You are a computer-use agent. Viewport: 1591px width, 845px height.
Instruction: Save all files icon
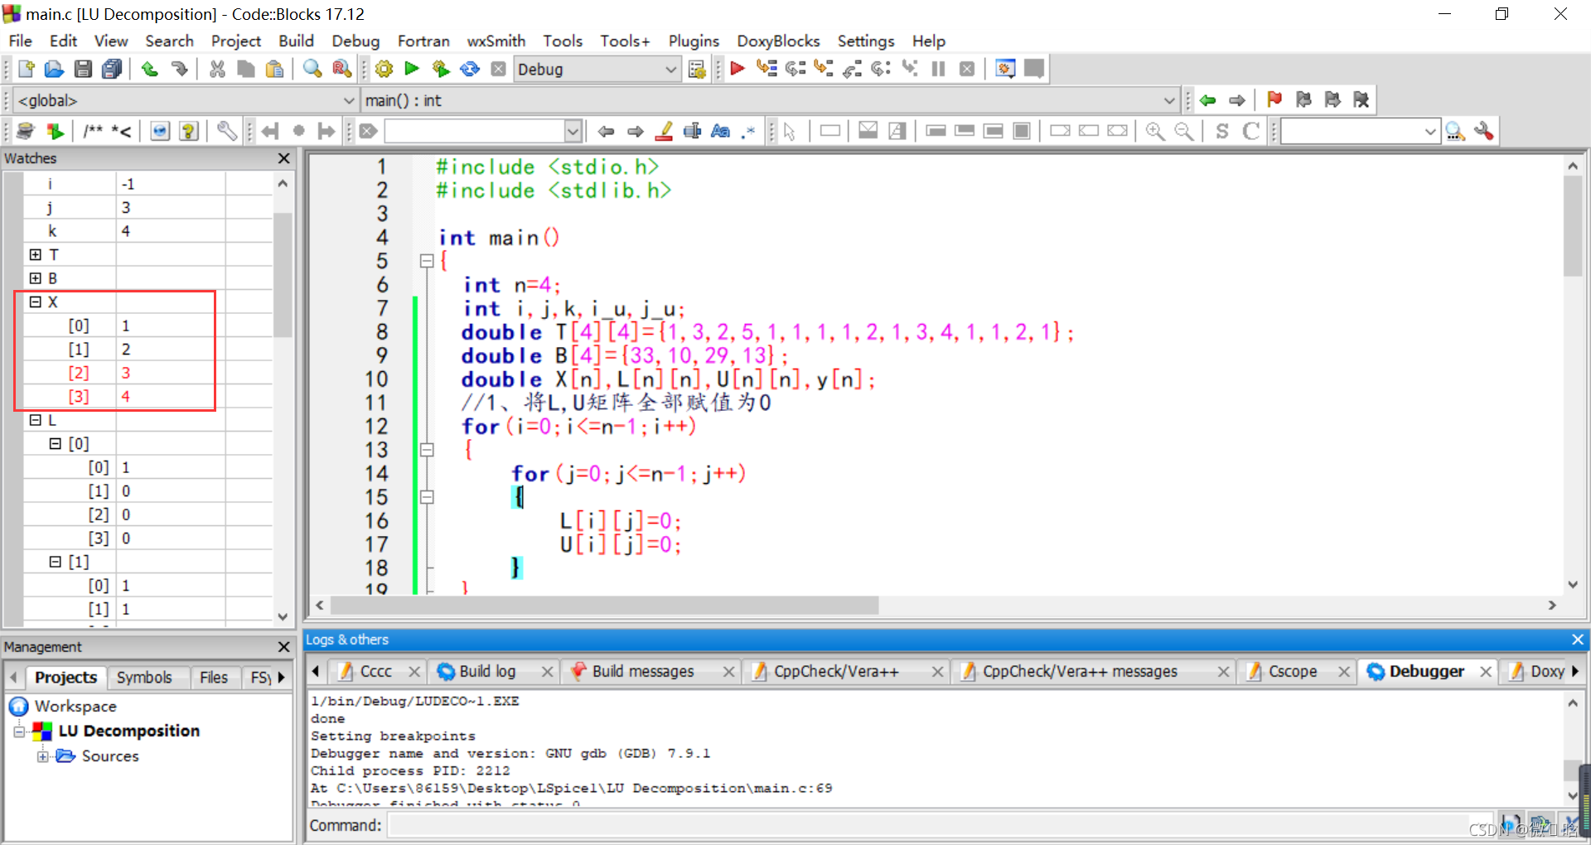(112, 69)
